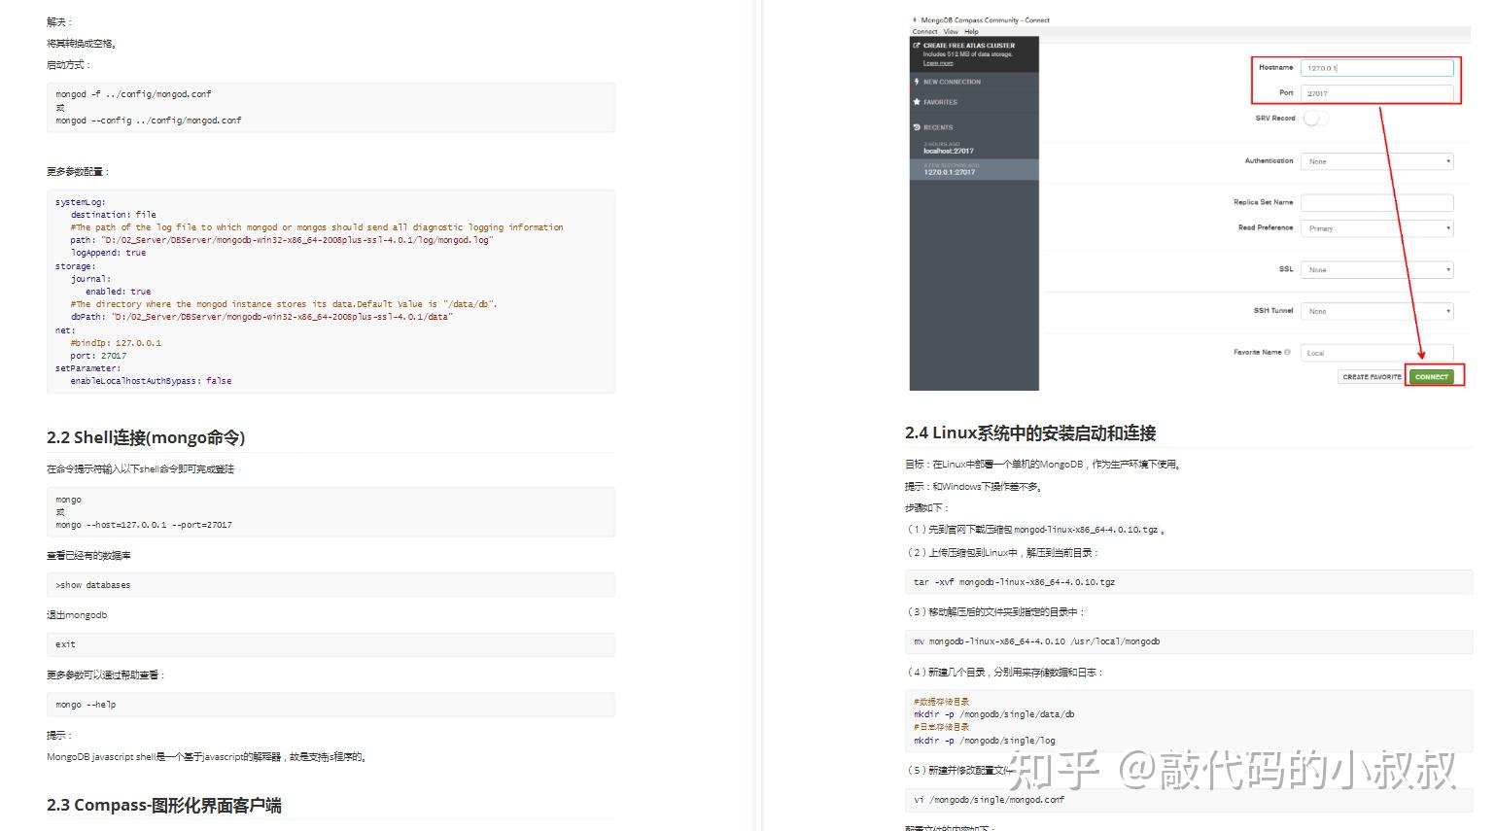Click the "mv mongodb-linux-x86_64-4.0.10 /usr/local/mongodb" command
The height and width of the screenshot is (831, 1495).
click(x=1037, y=641)
